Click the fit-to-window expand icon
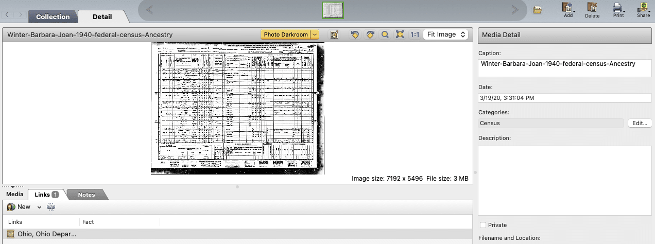This screenshot has width=655, height=244. coord(400,34)
